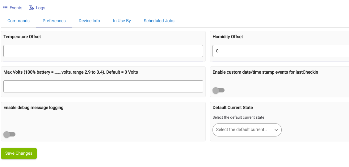Expand the Default Current State dropdown
349x167 pixels.
click(247, 130)
